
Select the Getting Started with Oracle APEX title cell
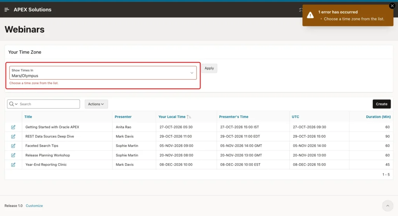(x=52, y=127)
